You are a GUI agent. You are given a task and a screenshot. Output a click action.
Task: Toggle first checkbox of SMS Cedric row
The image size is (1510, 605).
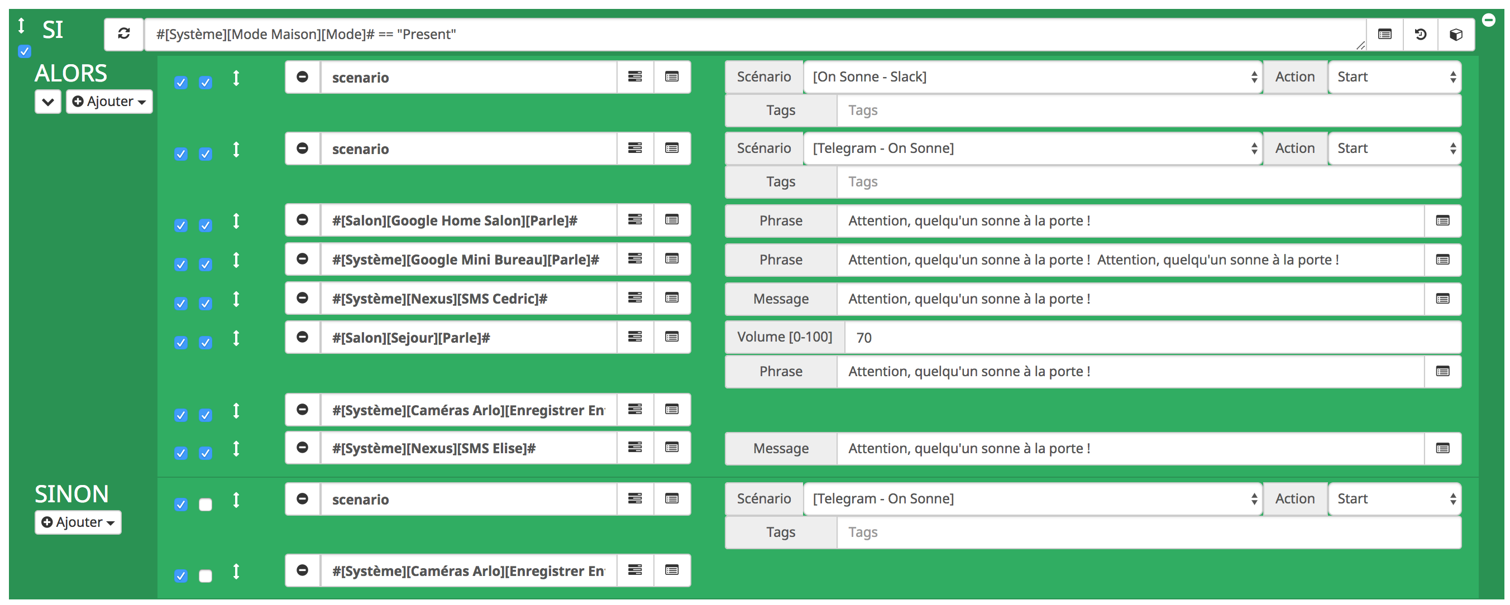[181, 304]
